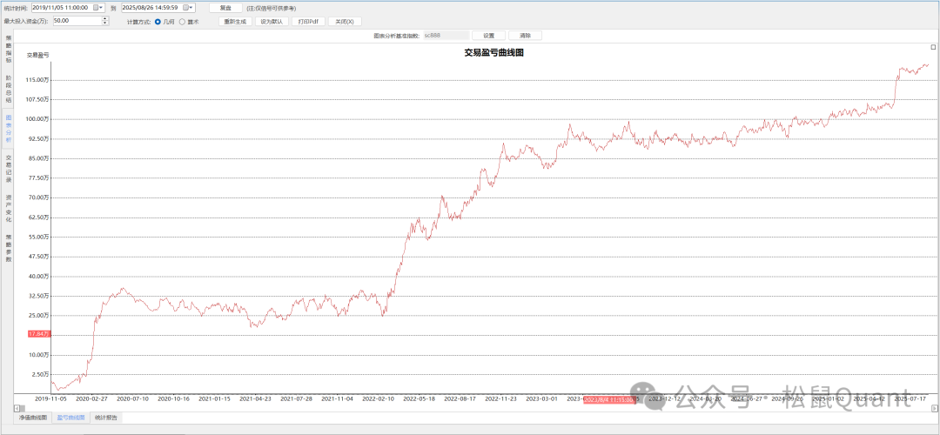Select 算术 calculation method

pyautogui.click(x=182, y=21)
